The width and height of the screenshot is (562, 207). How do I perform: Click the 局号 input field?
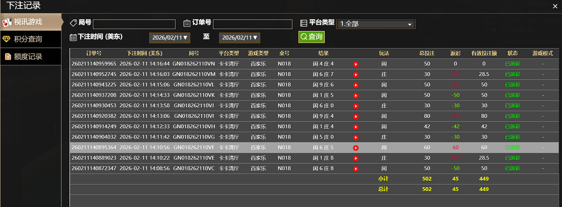tap(134, 24)
